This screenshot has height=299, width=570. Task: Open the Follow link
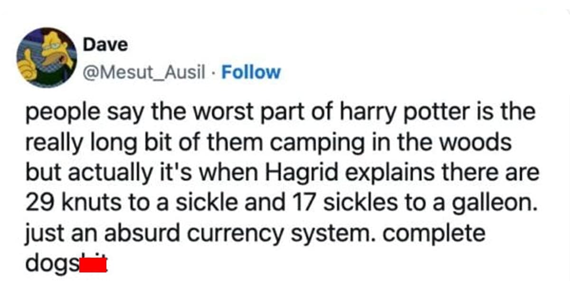coord(251,72)
